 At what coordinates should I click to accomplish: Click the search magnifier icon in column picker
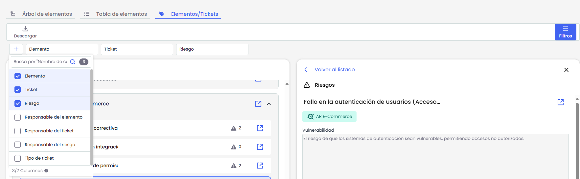point(73,62)
